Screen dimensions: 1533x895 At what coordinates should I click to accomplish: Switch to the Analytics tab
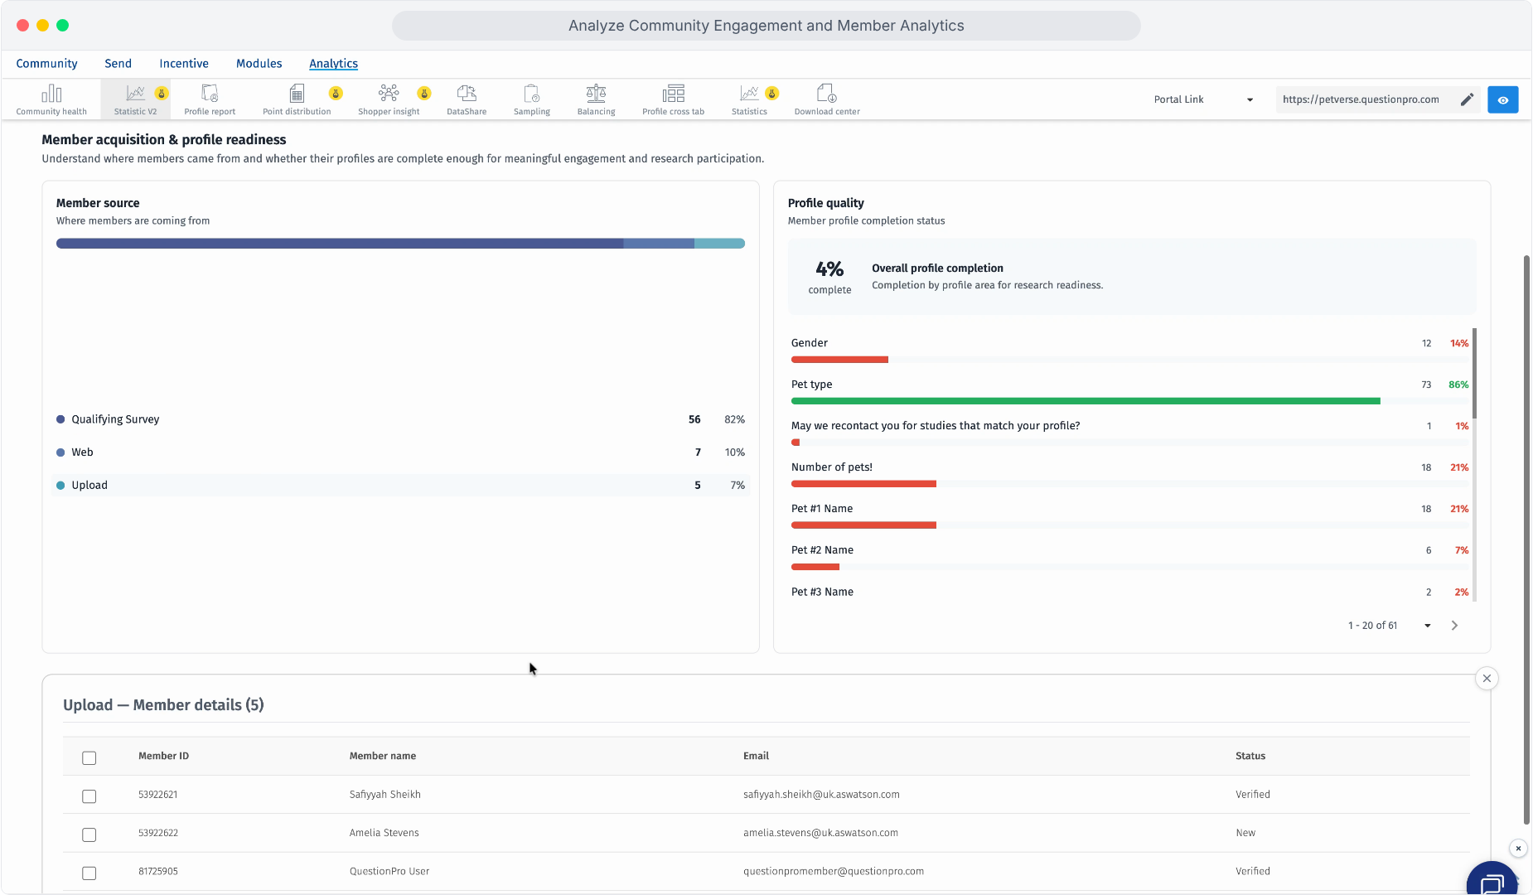pos(333,64)
